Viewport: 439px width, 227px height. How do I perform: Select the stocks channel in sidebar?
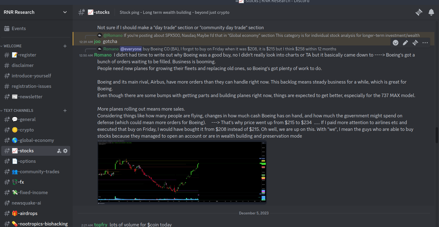point(36,151)
